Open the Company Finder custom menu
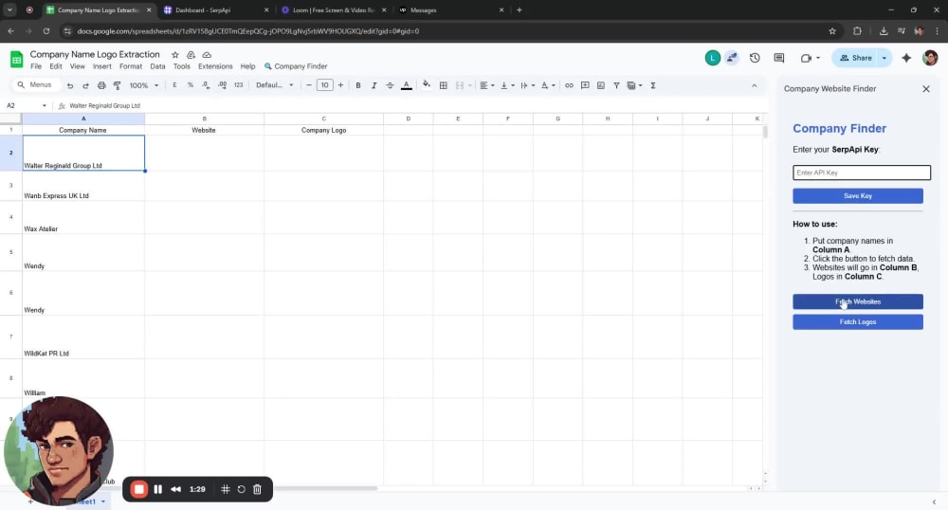Viewport: 948px width, 510px height. tap(296, 66)
